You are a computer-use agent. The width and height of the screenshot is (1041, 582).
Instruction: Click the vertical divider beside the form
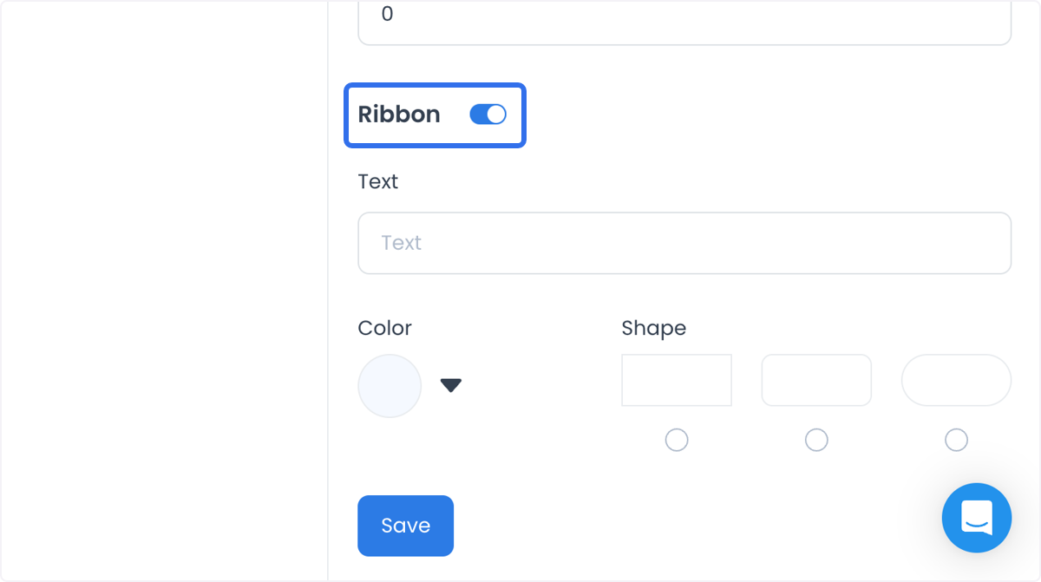tap(328, 291)
